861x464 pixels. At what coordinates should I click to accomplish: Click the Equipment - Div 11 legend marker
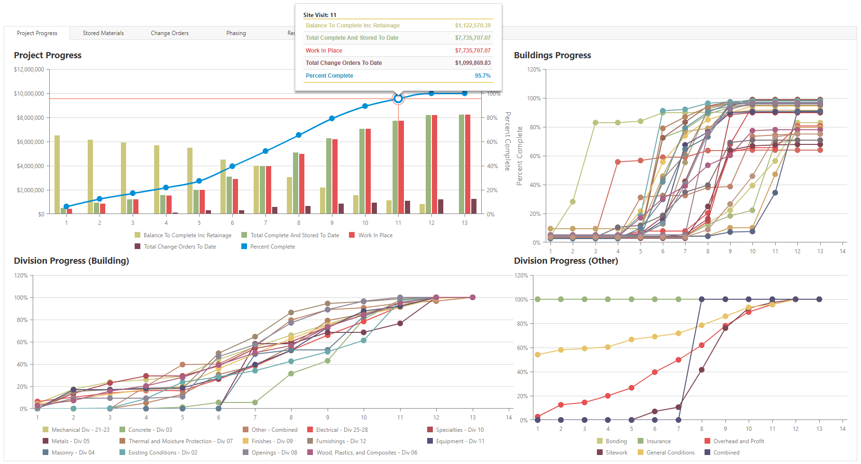pyautogui.click(x=430, y=441)
